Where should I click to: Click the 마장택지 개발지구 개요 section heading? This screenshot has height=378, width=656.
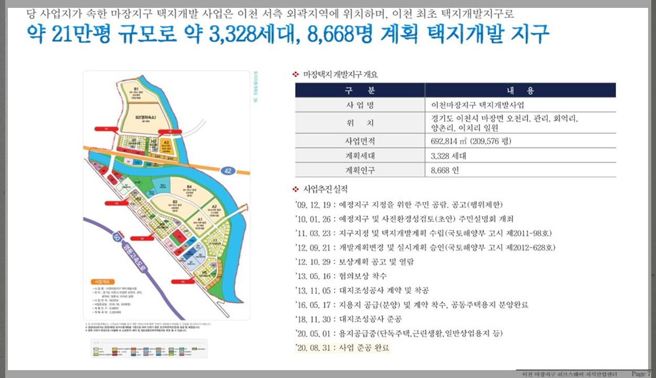point(340,75)
